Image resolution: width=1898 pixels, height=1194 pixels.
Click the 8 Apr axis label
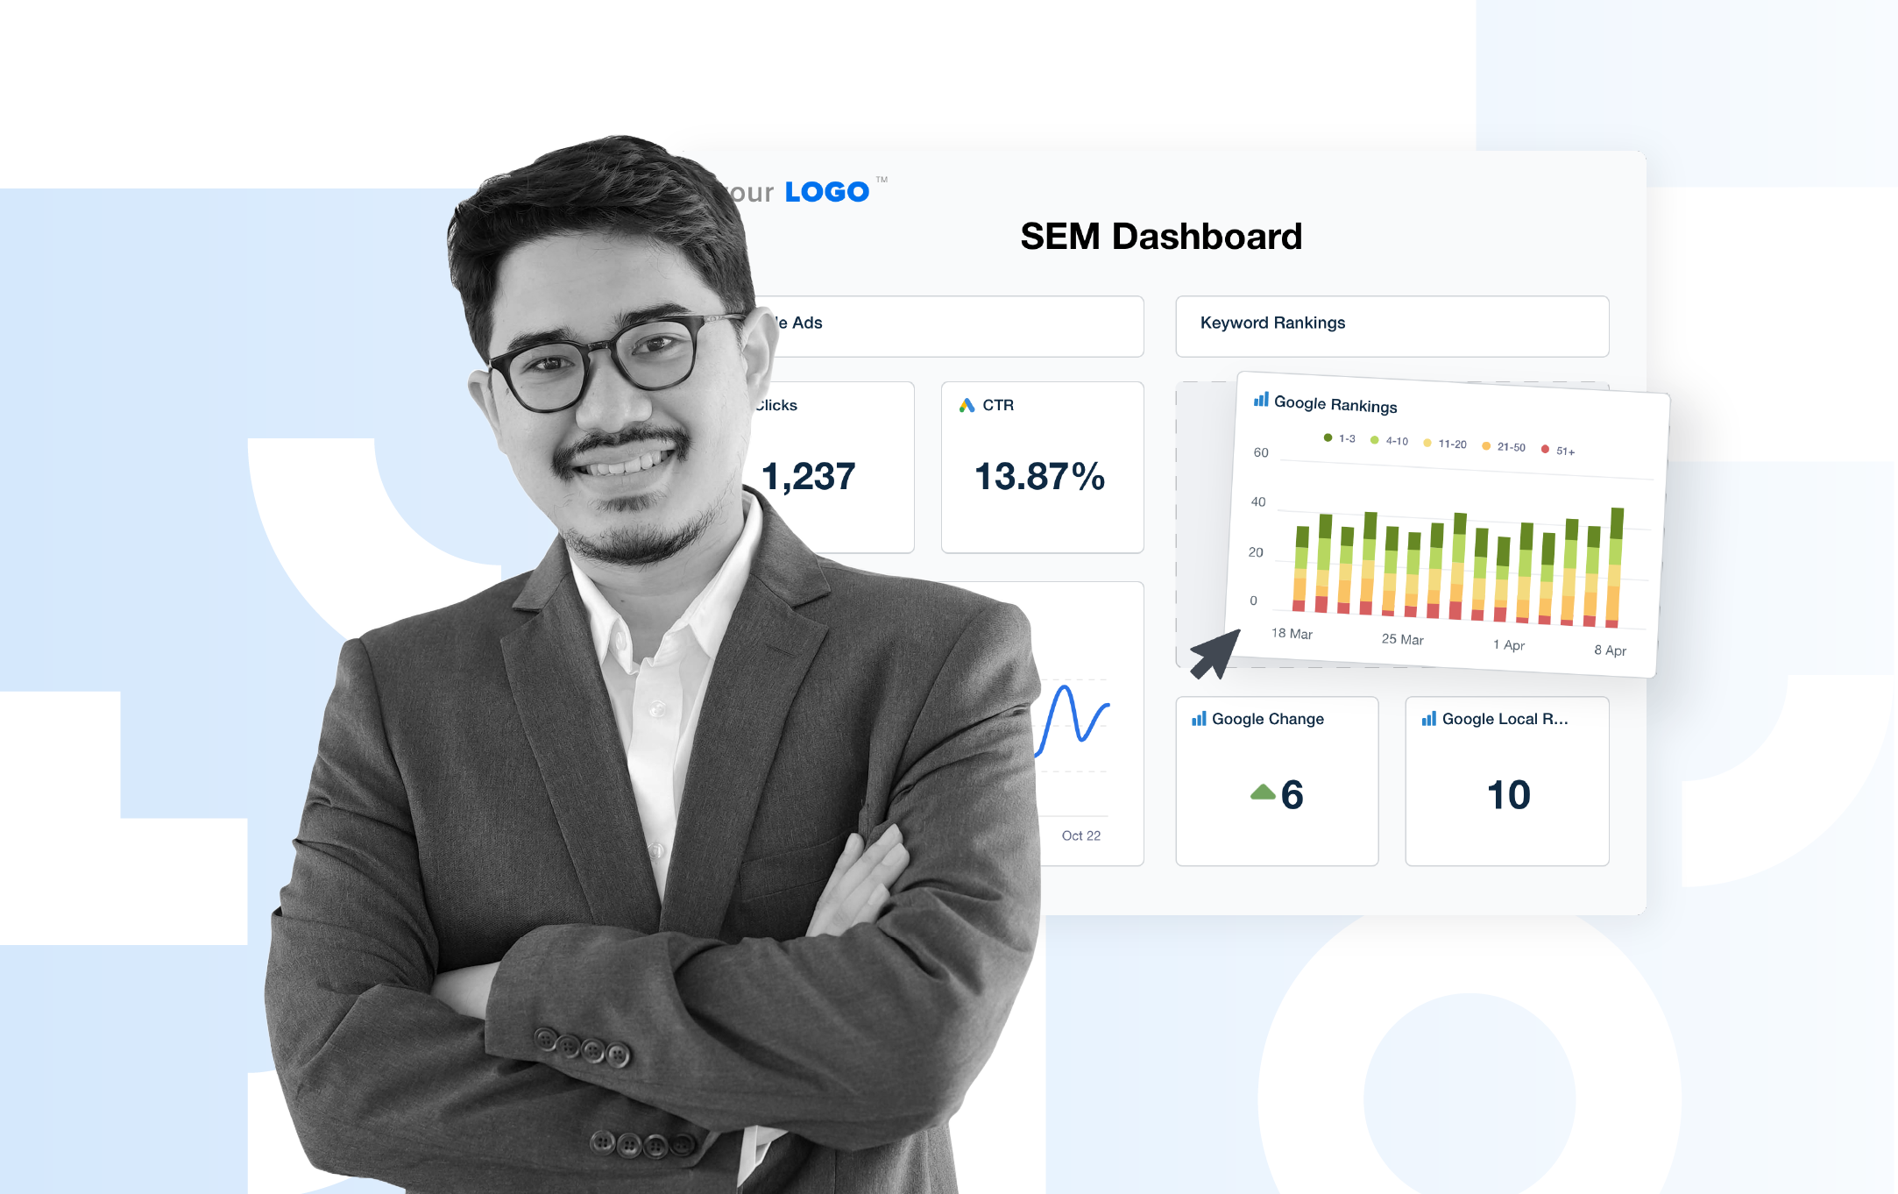click(1610, 650)
